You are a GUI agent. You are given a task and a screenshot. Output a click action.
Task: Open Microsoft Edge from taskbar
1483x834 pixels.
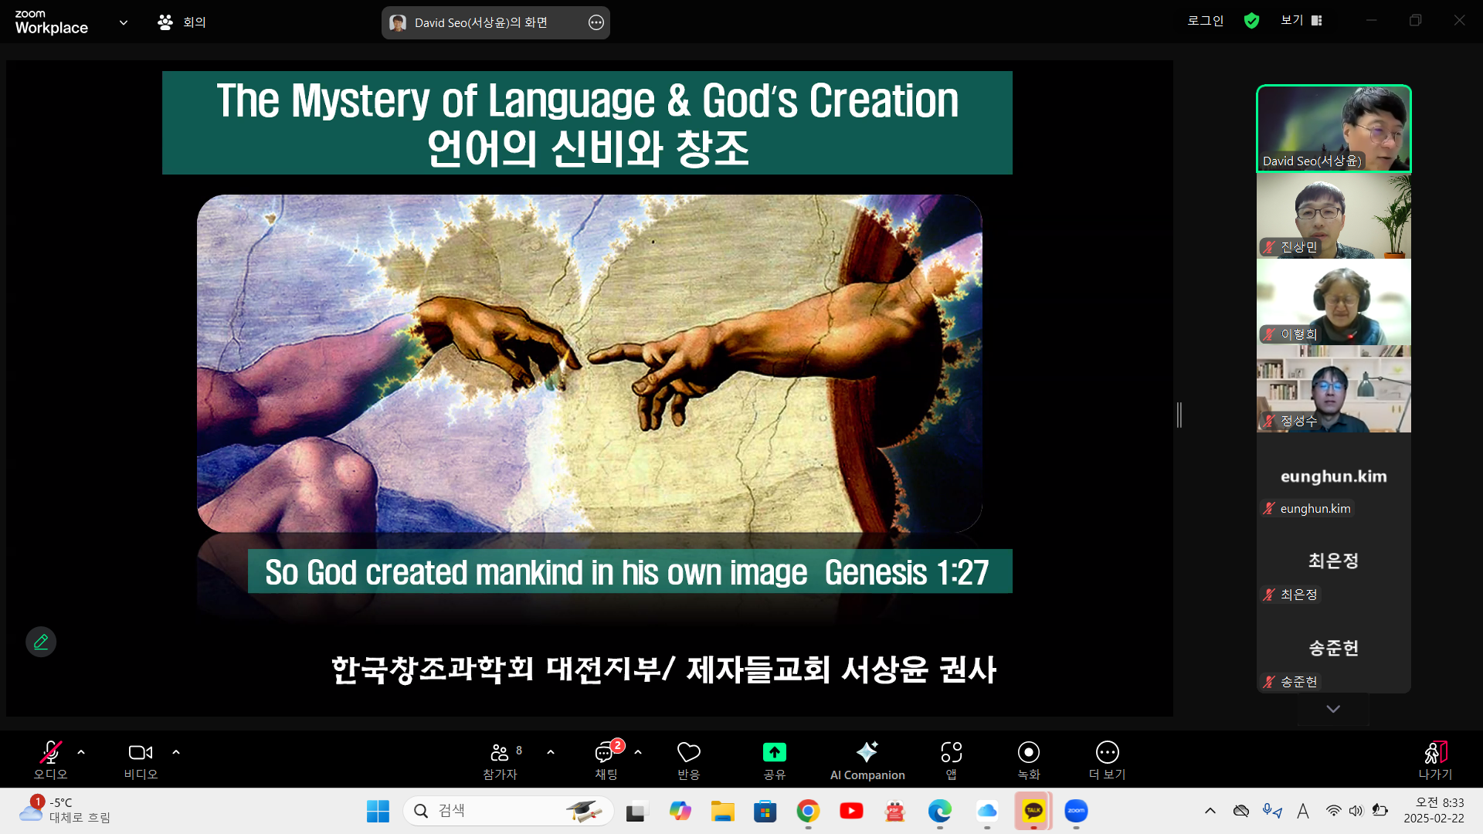click(939, 811)
